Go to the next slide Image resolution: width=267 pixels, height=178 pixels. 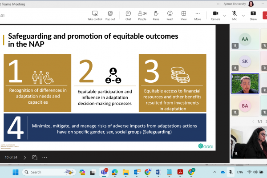point(24,157)
